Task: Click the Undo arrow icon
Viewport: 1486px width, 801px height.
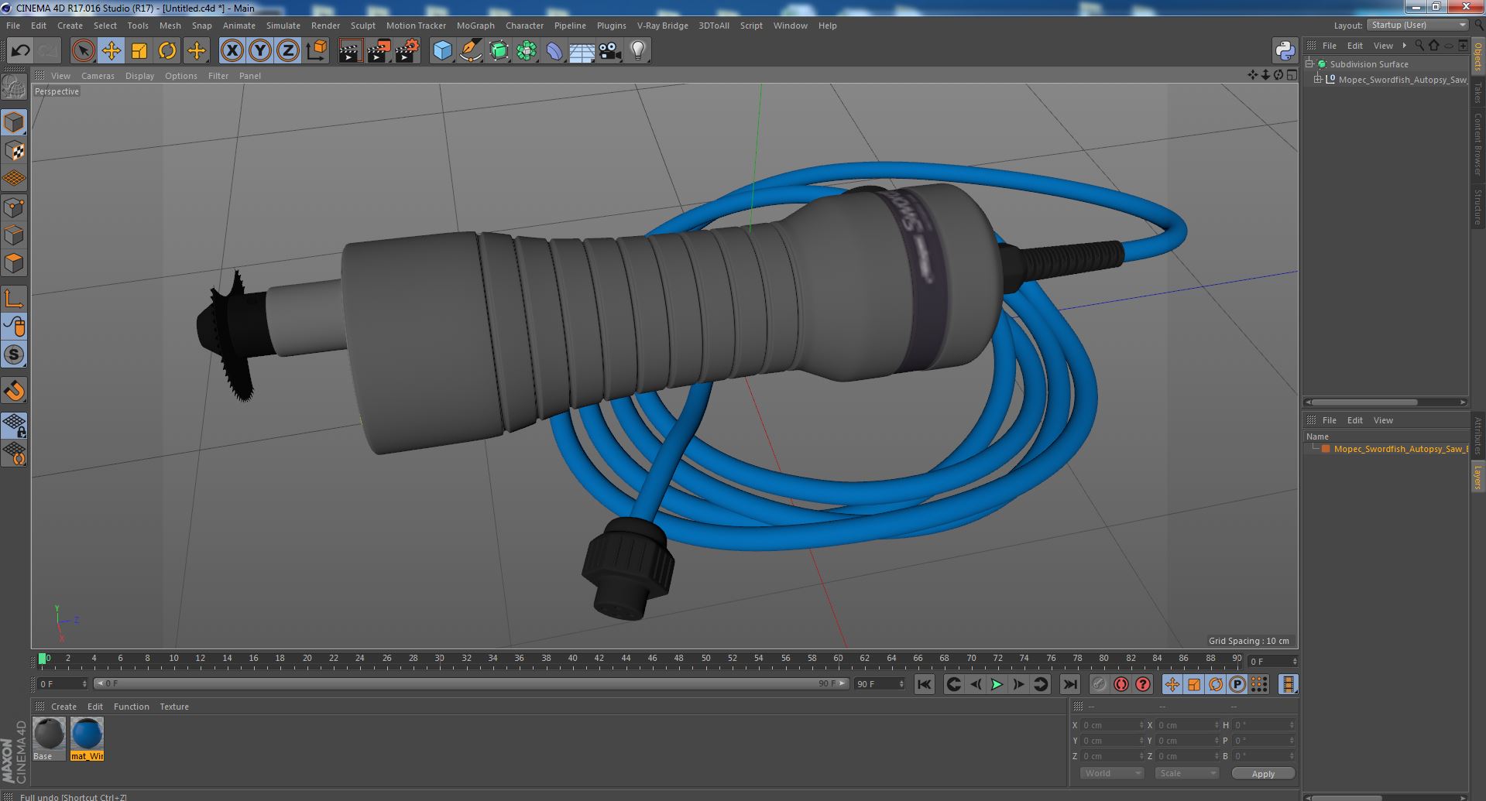Action: pyautogui.click(x=20, y=51)
